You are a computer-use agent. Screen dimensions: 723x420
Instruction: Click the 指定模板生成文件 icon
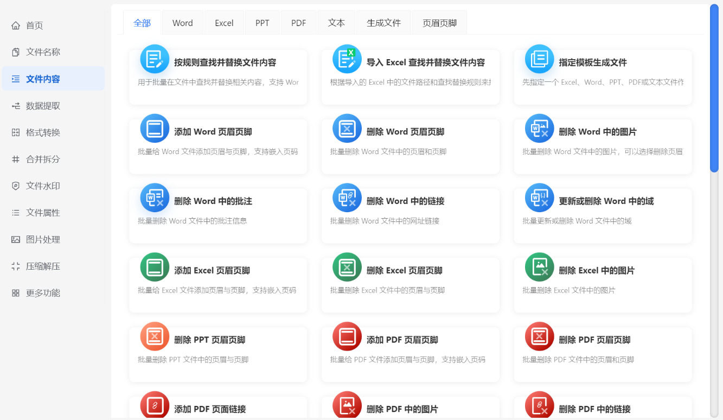(x=540, y=59)
